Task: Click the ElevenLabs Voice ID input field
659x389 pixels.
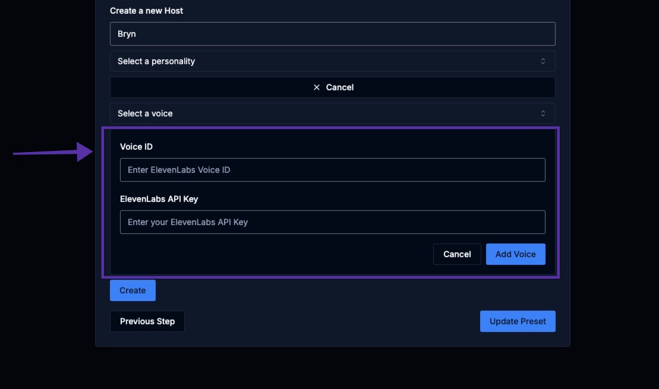Action: click(332, 170)
